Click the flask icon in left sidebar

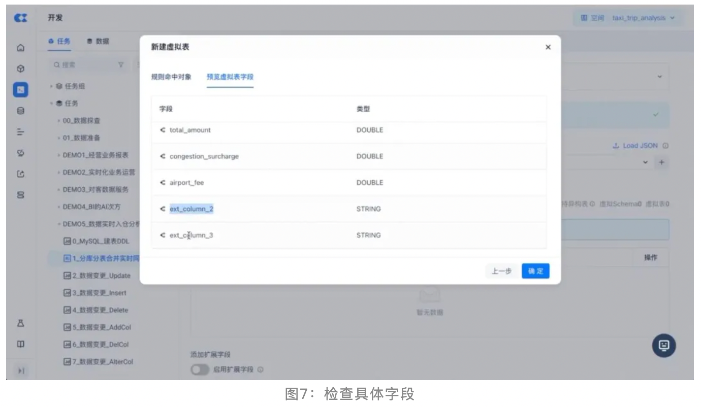[21, 323]
